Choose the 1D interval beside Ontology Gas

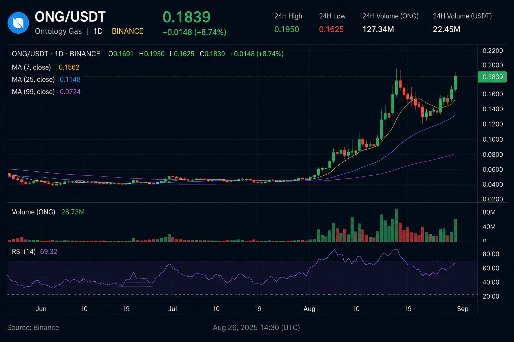pyautogui.click(x=98, y=31)
